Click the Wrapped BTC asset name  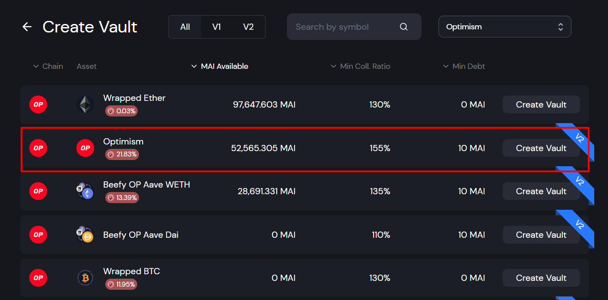click(131, 271)
